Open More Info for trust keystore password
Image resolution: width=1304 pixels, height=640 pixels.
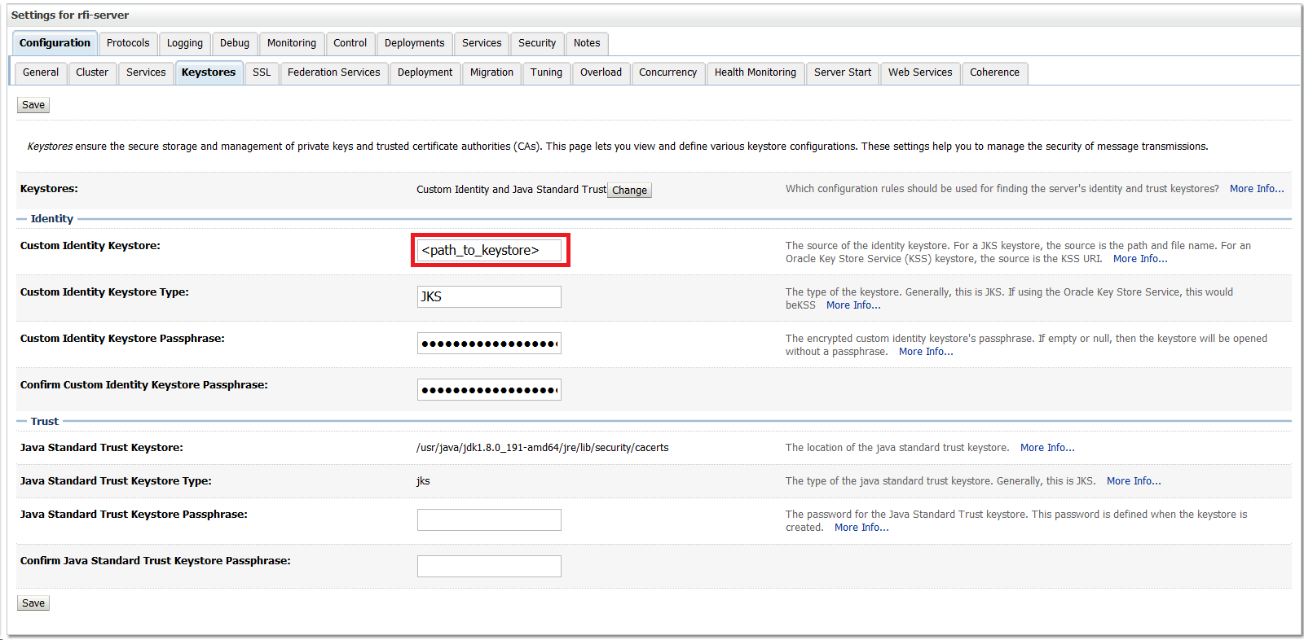coord(861,528)
